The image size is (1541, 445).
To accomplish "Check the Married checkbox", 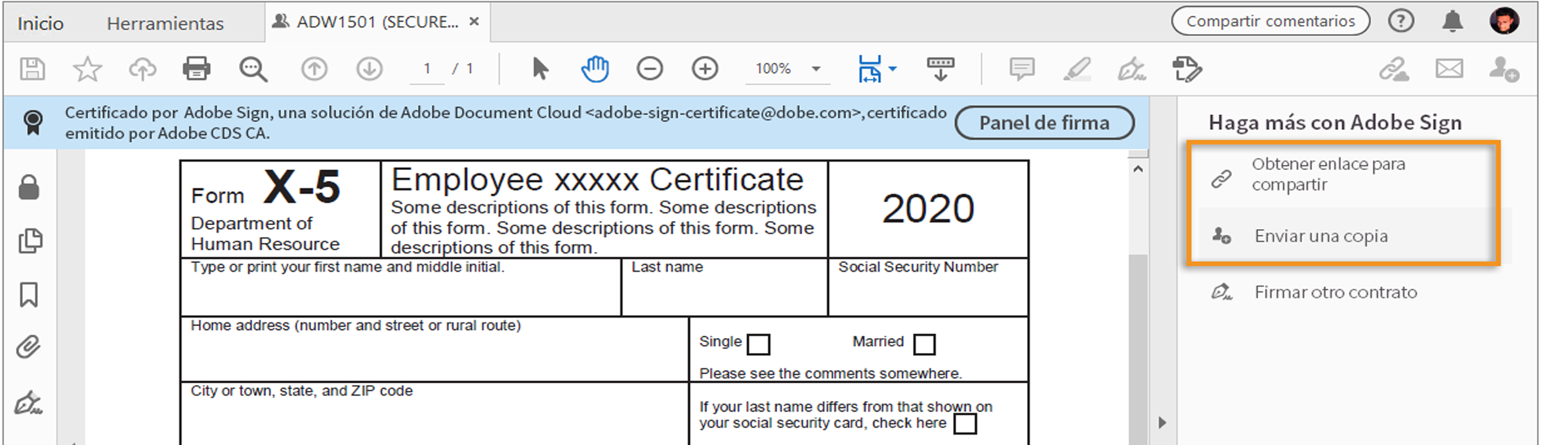I will click(924, 344).
